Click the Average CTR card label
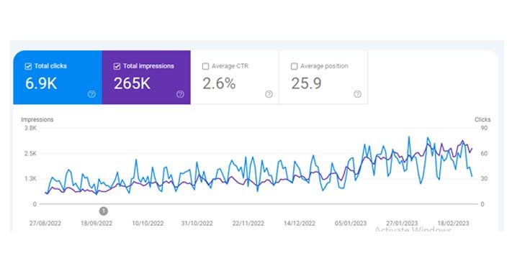 tap(230, 66)
